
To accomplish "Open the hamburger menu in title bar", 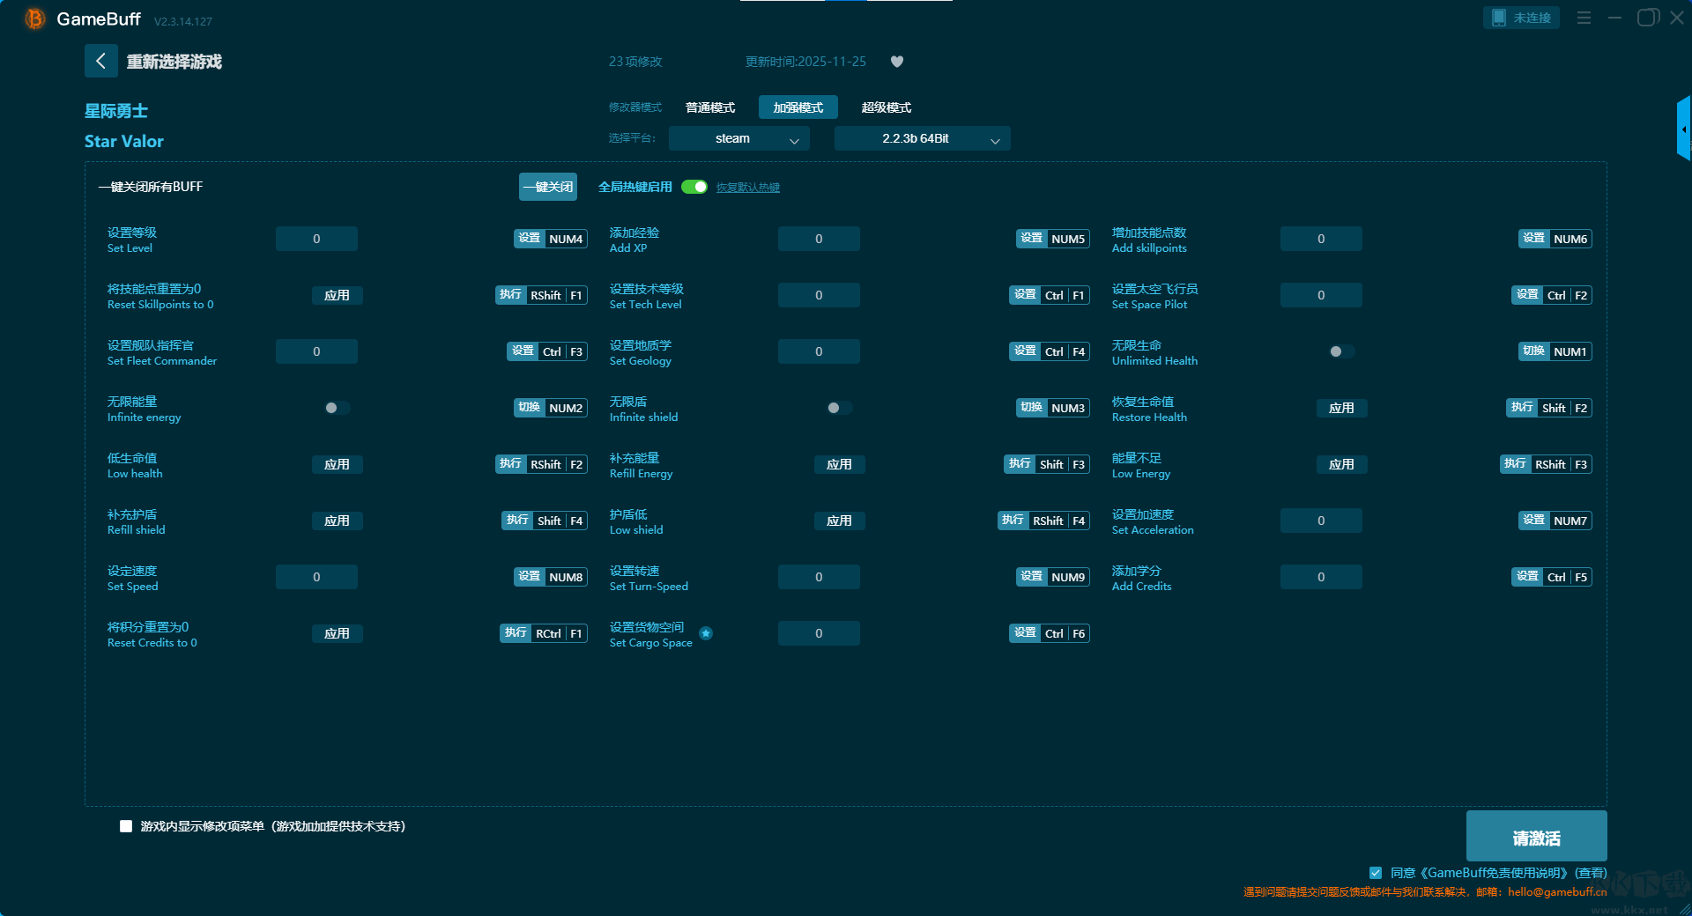I will tap(1584, 18).
